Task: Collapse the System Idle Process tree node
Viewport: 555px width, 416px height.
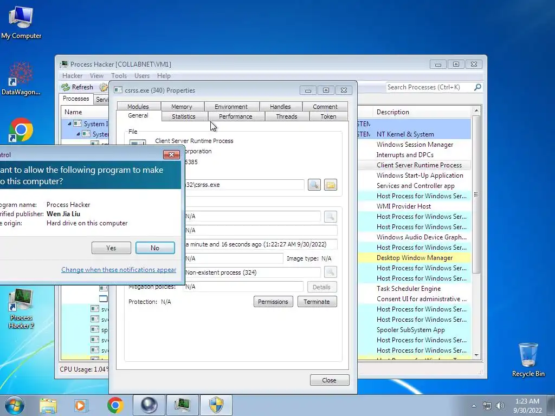Action: click(x=69, y=124)
